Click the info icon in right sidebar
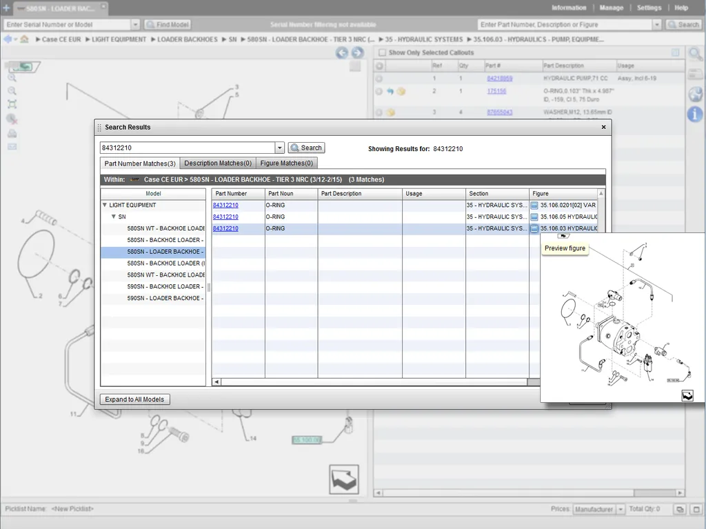Image resolution: width=706 pixels, height=529 pixels. click(x=695, y=114)
